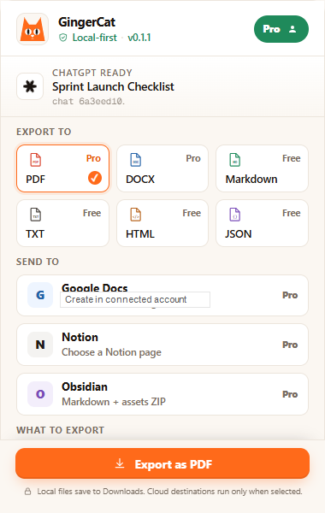The image size is (325, 513).
Task: Click the user profile icon in Pro button
Action: click(292, 29)
